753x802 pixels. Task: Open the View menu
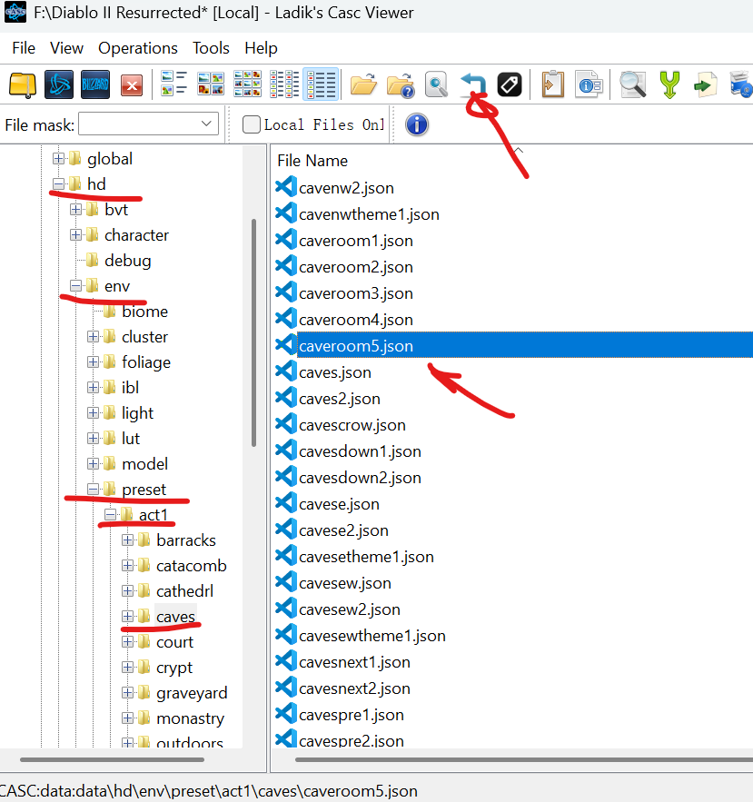(66, 48)
